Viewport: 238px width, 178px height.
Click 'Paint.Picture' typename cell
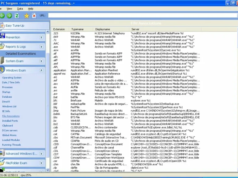78,111
